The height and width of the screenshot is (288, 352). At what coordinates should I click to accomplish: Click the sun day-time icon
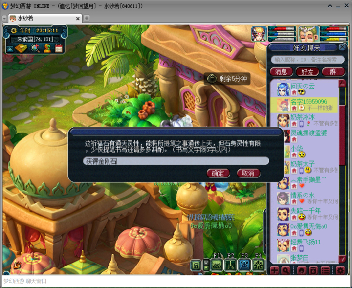point(14,30)
